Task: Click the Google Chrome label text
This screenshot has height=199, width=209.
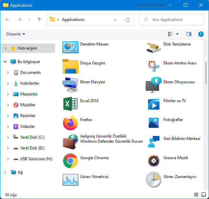Action: tap(94, 158)
